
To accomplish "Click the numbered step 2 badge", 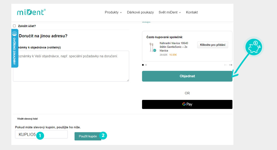I will [103, 136].
